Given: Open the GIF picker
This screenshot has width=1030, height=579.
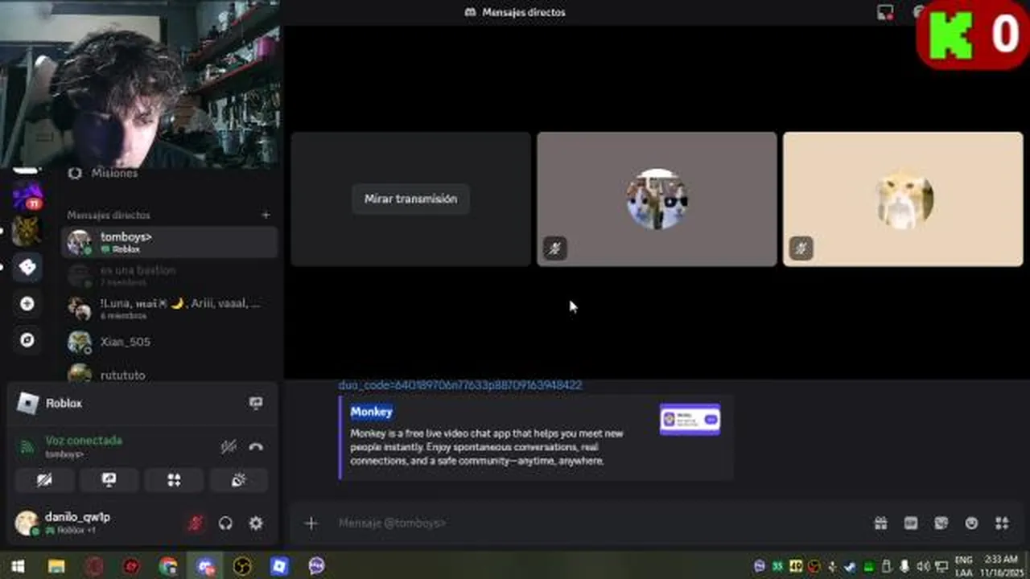Looking at the screenshot, I should coord(911,524).
